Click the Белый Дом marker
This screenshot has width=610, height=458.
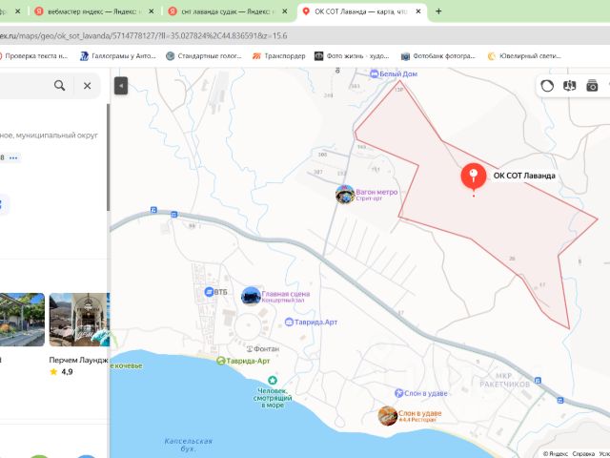click(374, 73)
